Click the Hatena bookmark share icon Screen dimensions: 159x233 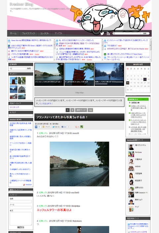pyautogui.click(x=36, y=127)
